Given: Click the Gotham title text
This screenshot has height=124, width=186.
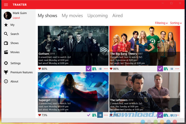Looking at the screenshot, I should click(x=44, y=54).
